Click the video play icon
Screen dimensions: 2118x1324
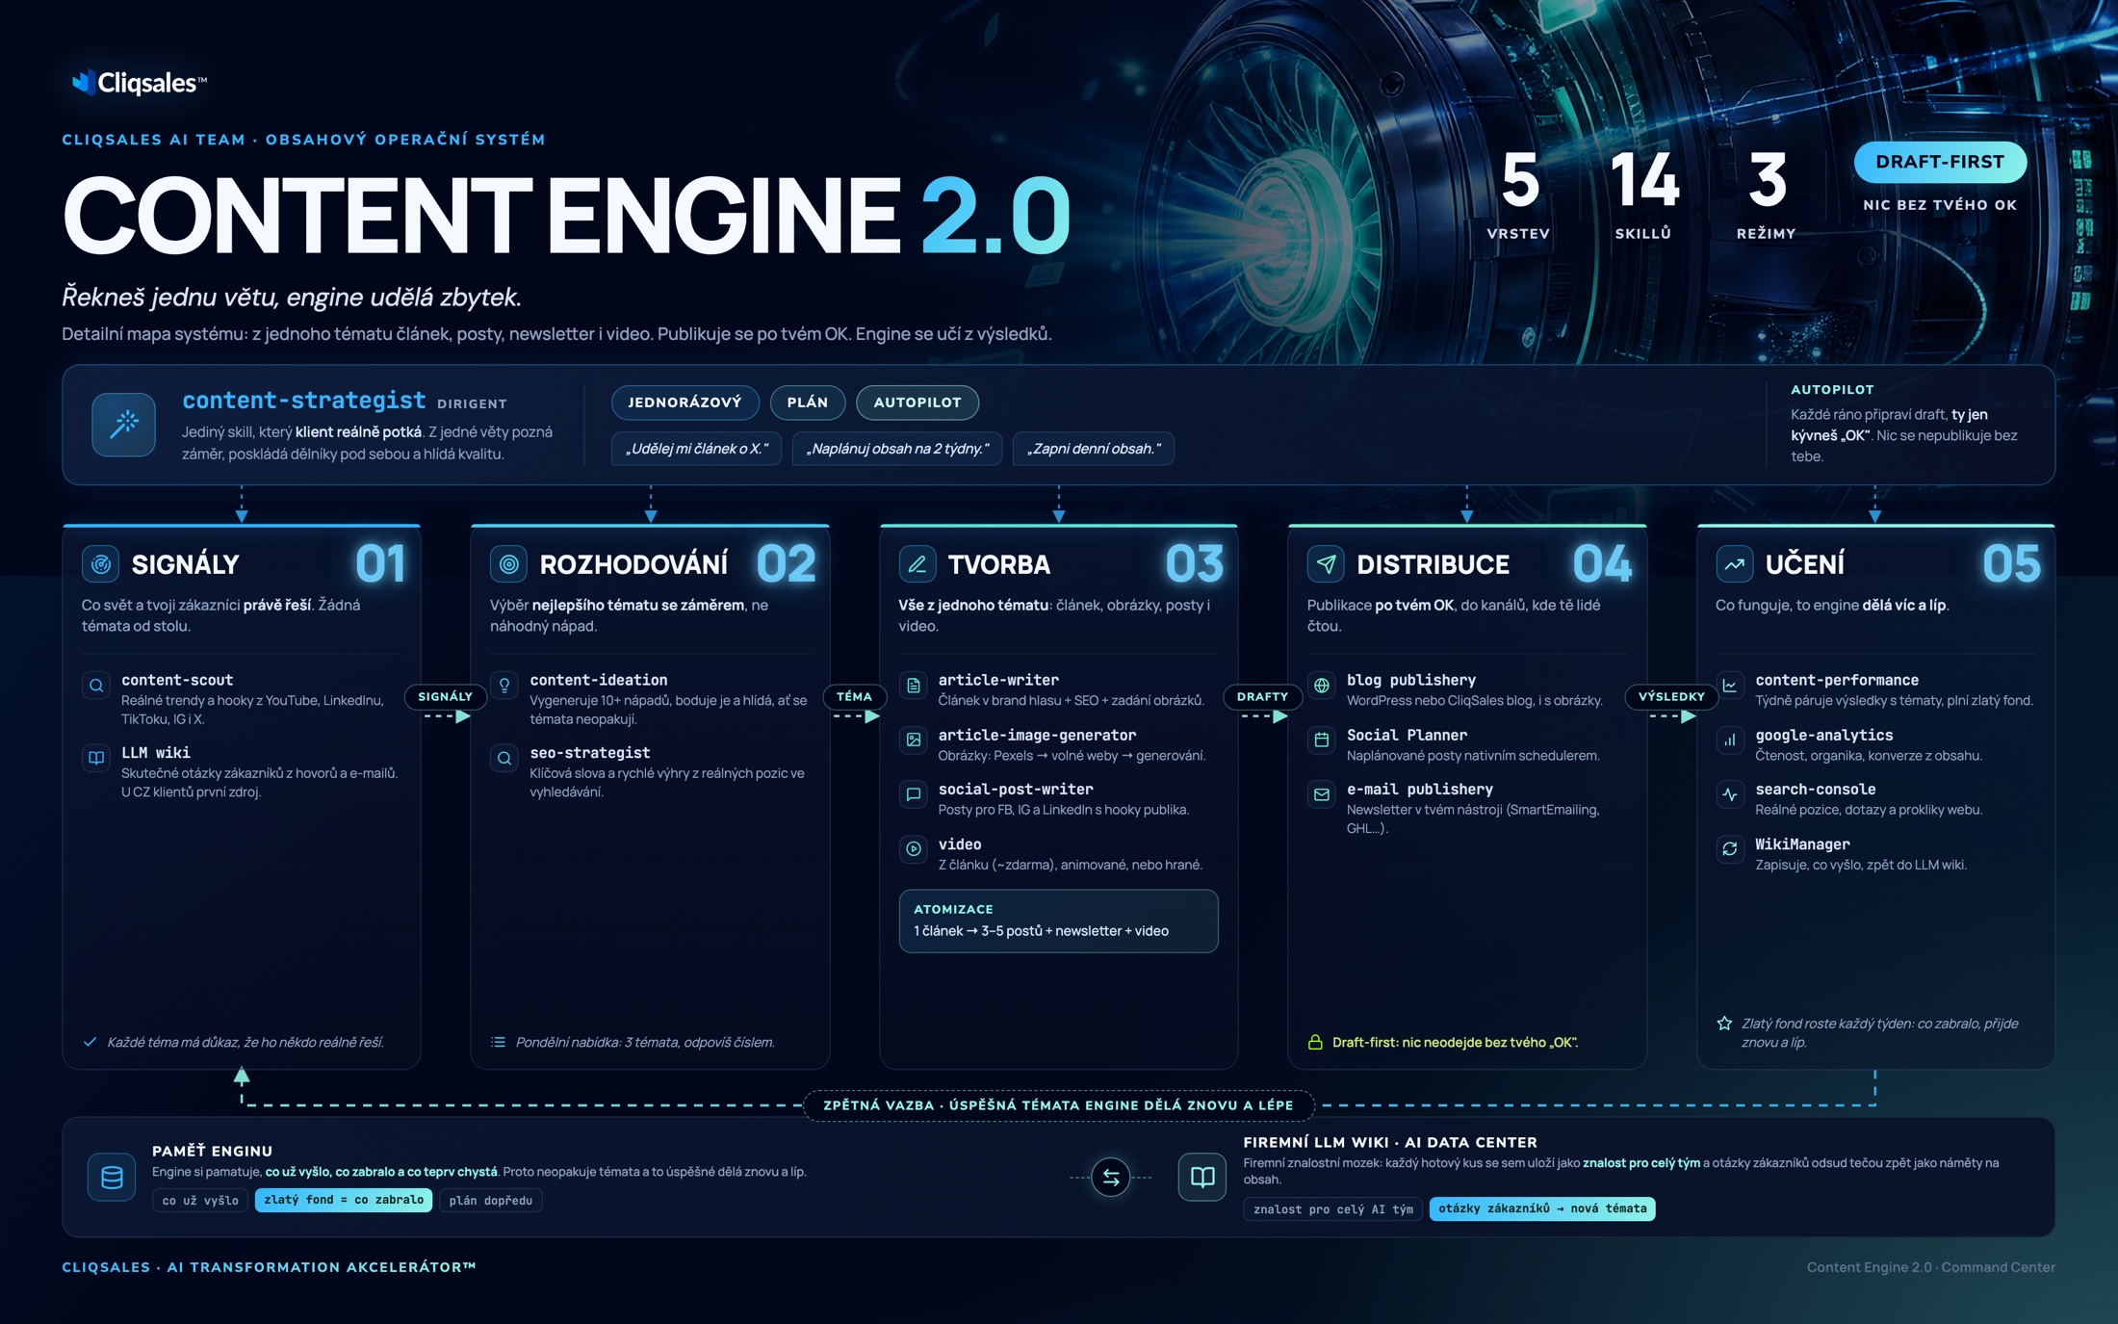[913, 849]
